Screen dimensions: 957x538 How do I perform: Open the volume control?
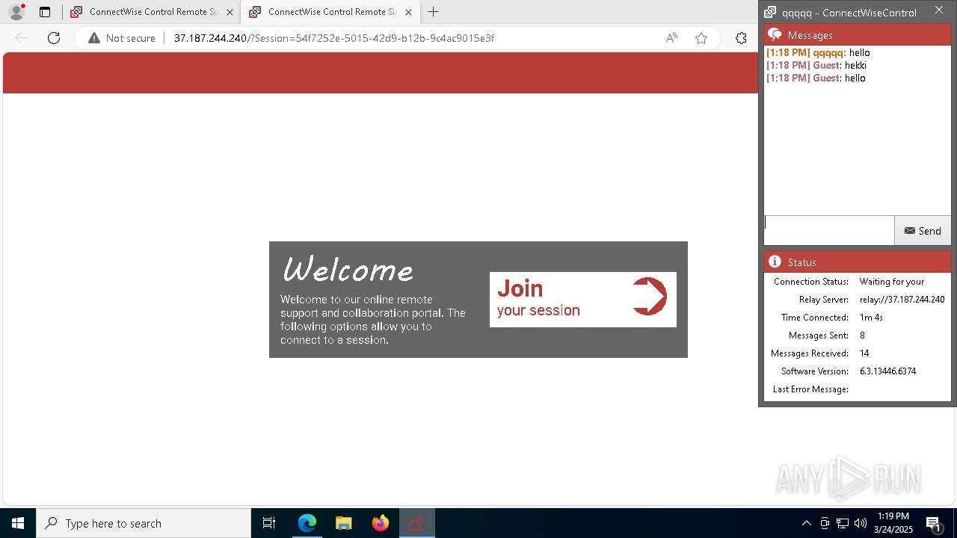coord(861,523)
